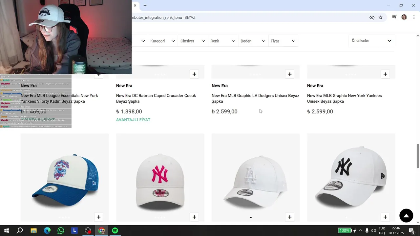Click plus on the pink NY logo cap card

coord(194,217)
